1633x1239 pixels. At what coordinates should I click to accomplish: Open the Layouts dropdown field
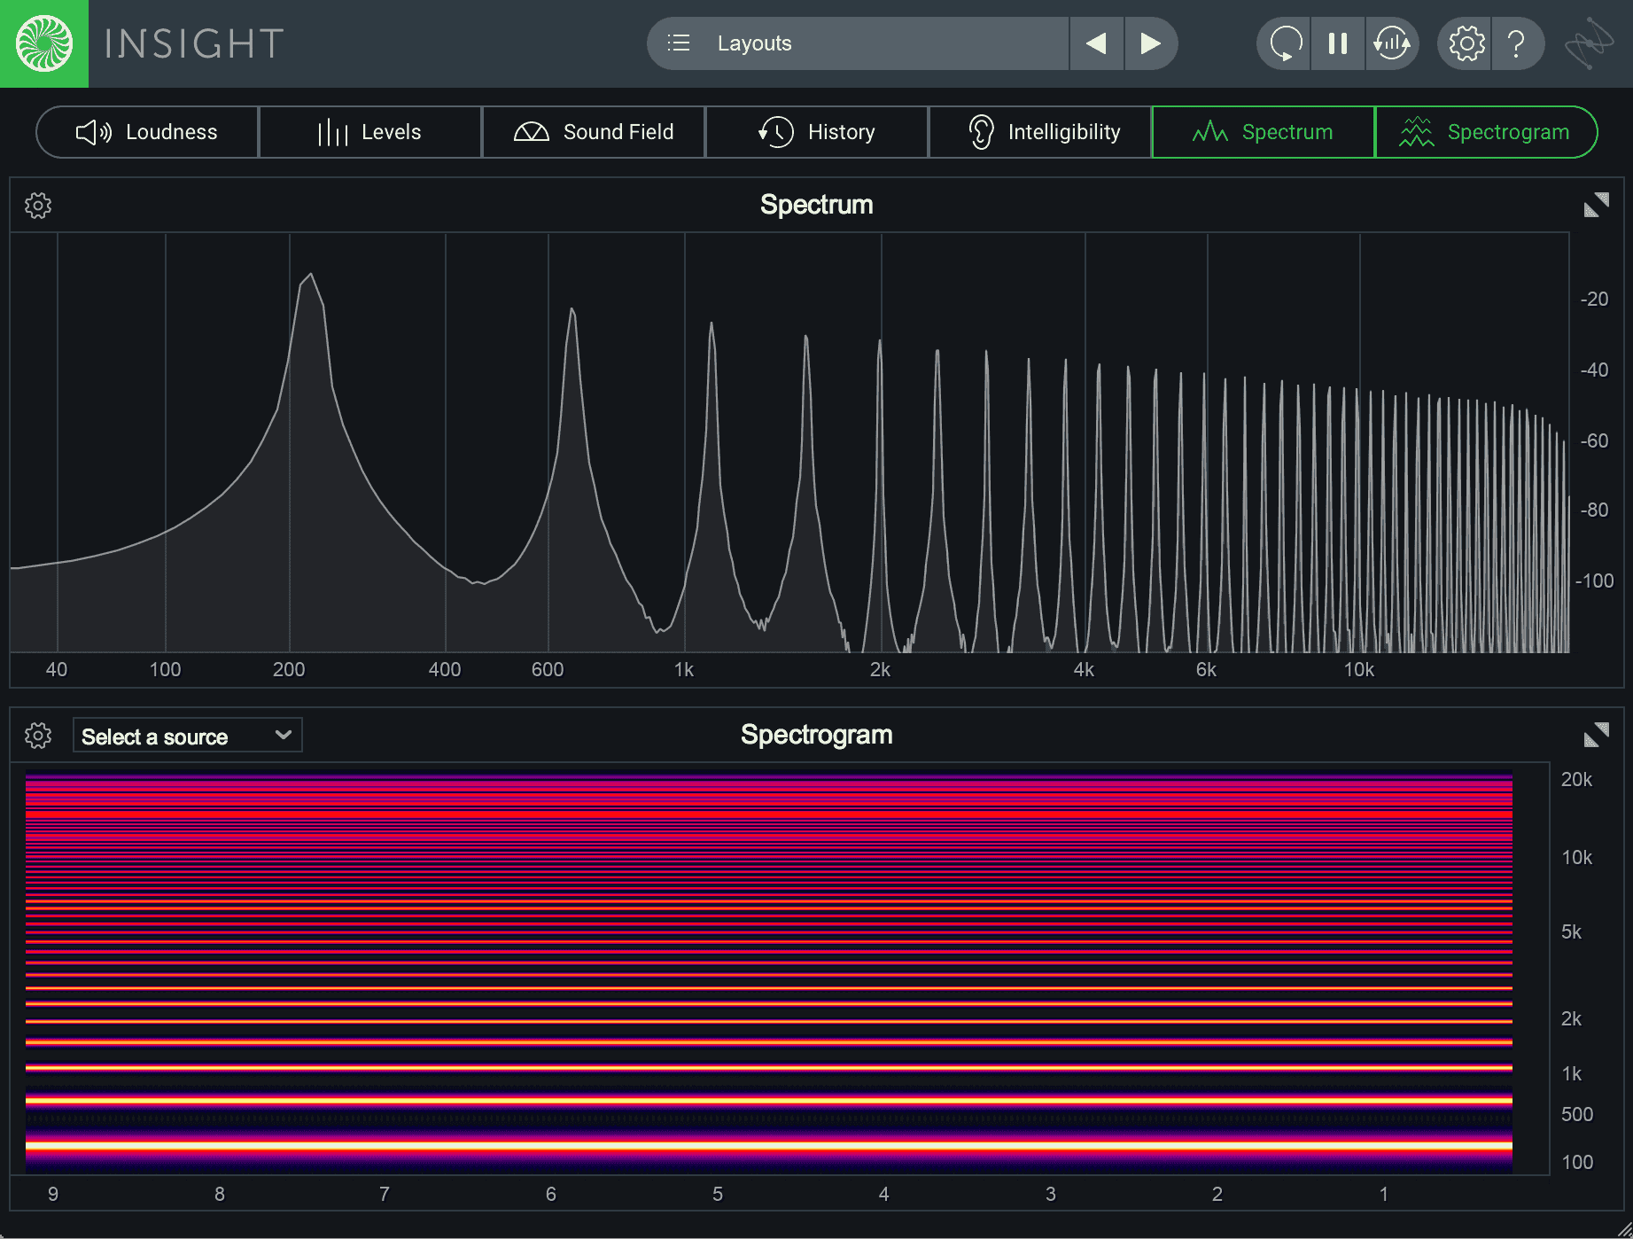coord(858,43)
